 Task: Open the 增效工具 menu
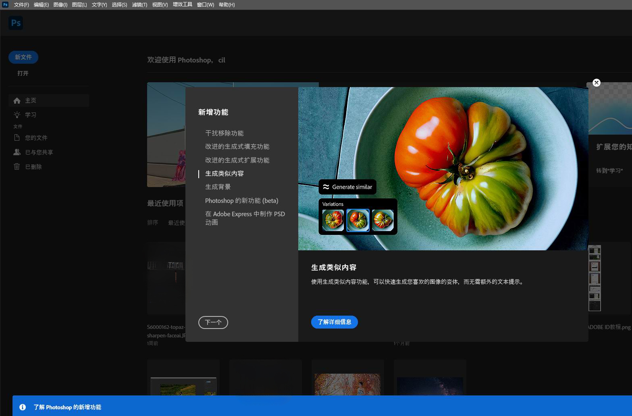point(182,5)
